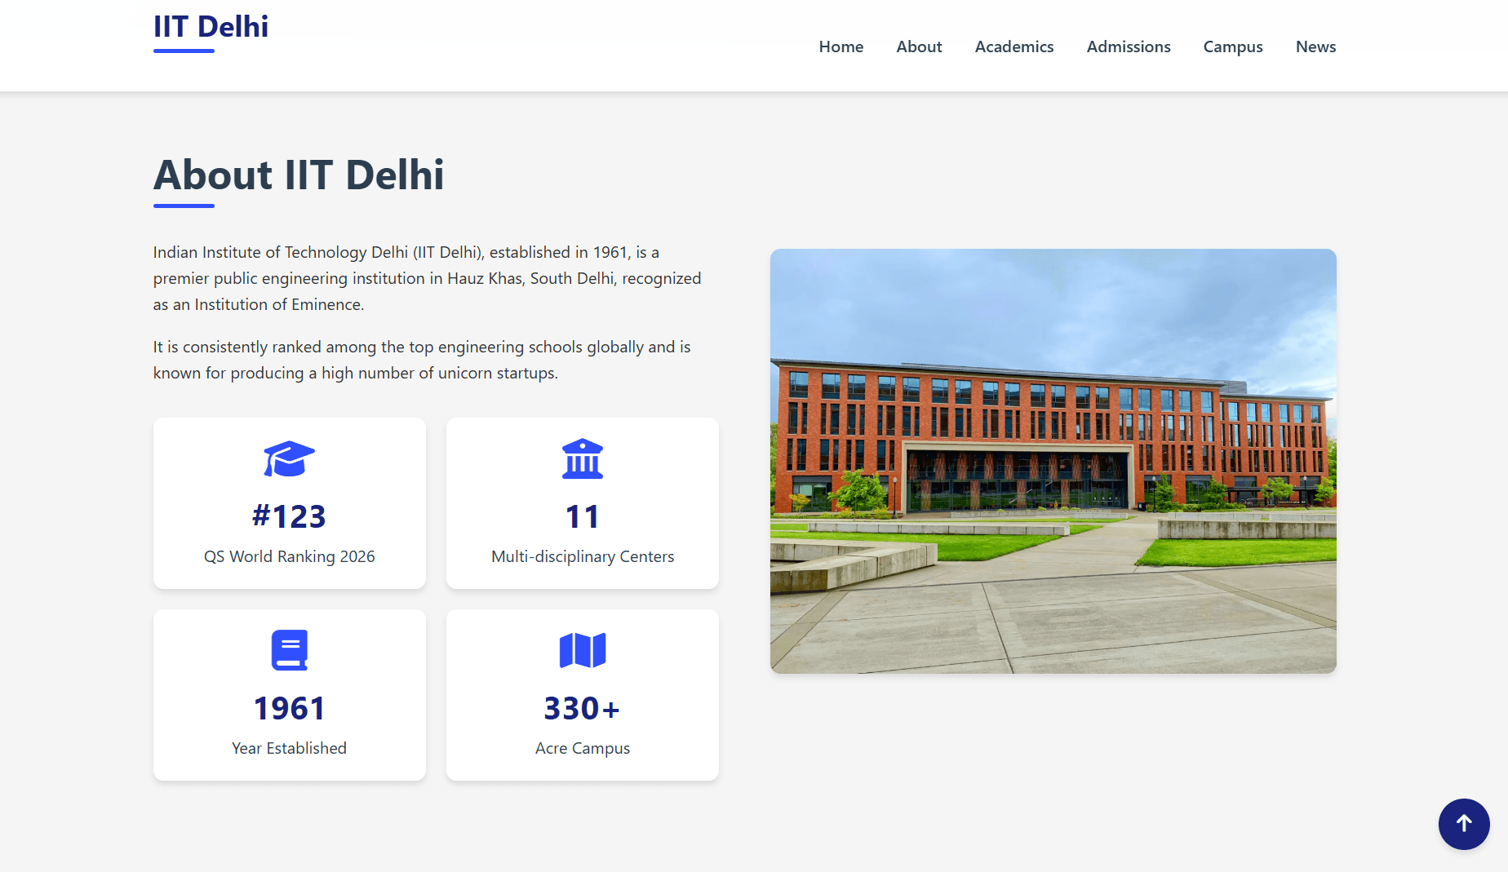Click the graduation cap icon above #123
Screen dimensions: 1508x872
289,458
